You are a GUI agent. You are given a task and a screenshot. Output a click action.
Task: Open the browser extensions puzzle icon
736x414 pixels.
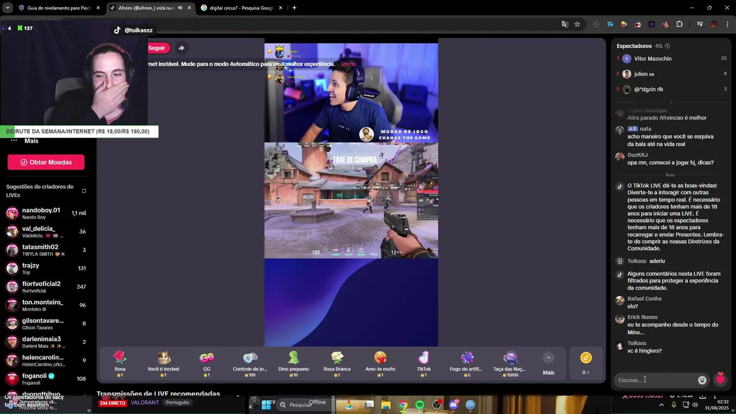click(679, 24)
